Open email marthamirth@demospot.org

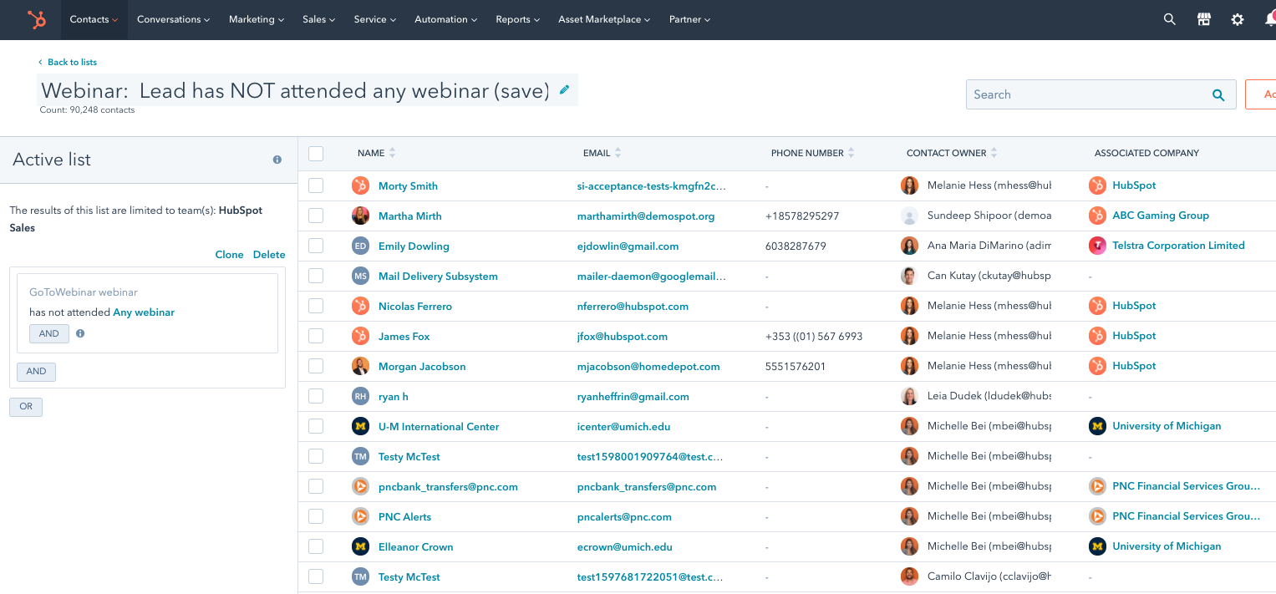tap(646, 216)
